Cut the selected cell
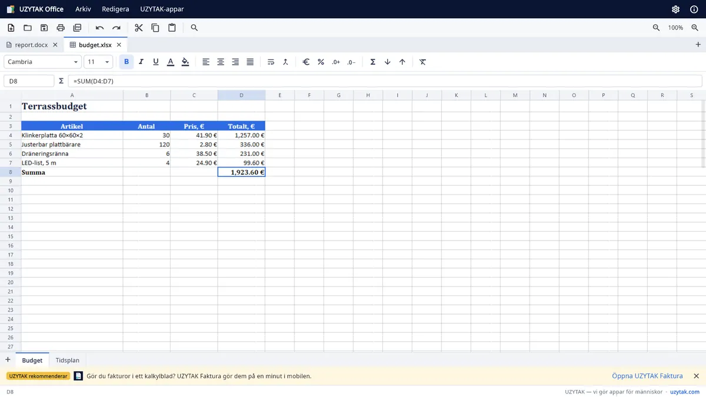This screenshot has width=706, height=397. click(139, 28)
